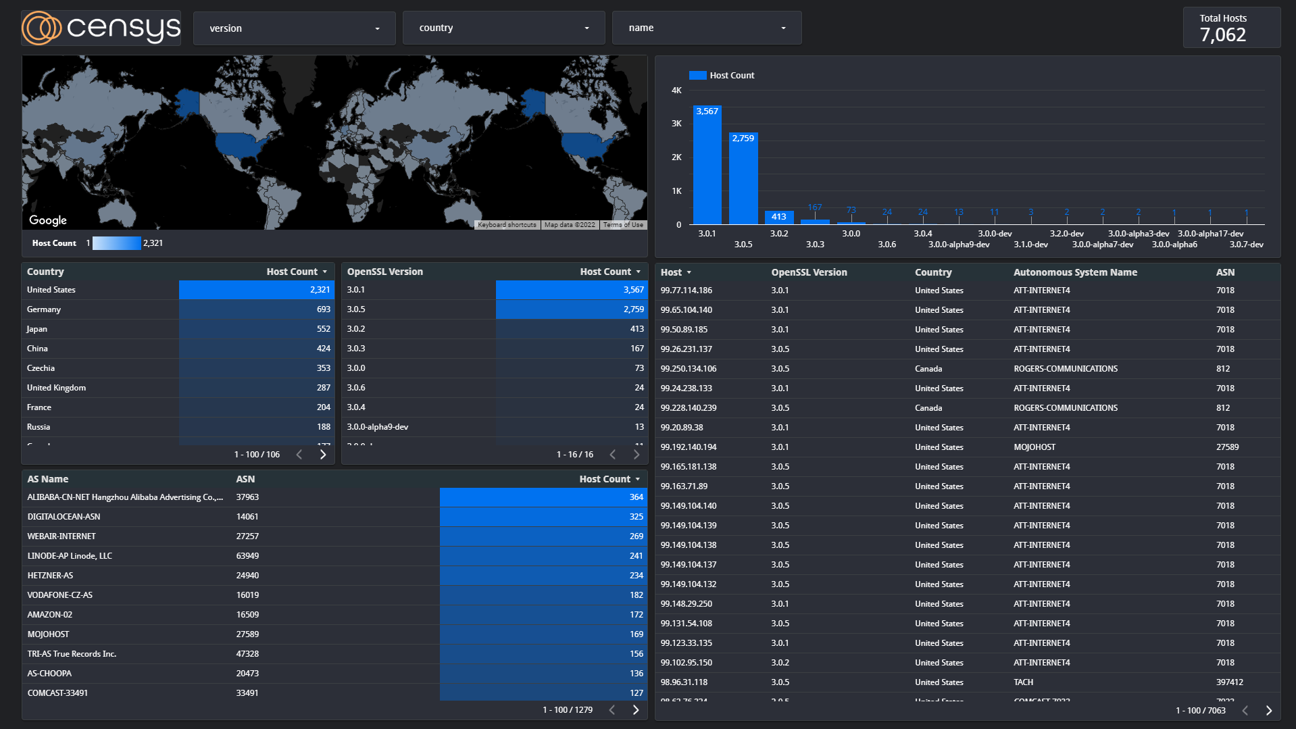
Task: Open the name filter dropdown
Action: coord(706,28)
